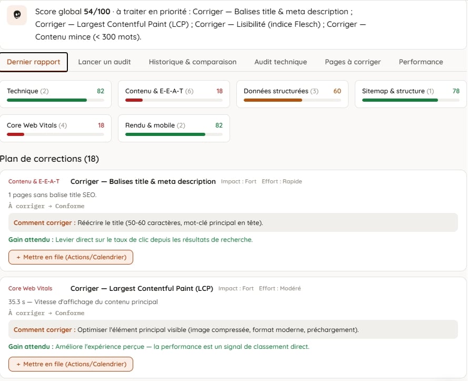This screenshot has width=468, height=381.
Task: Open the Contenu & E-E-A-T score card
Action: point(174,94)
